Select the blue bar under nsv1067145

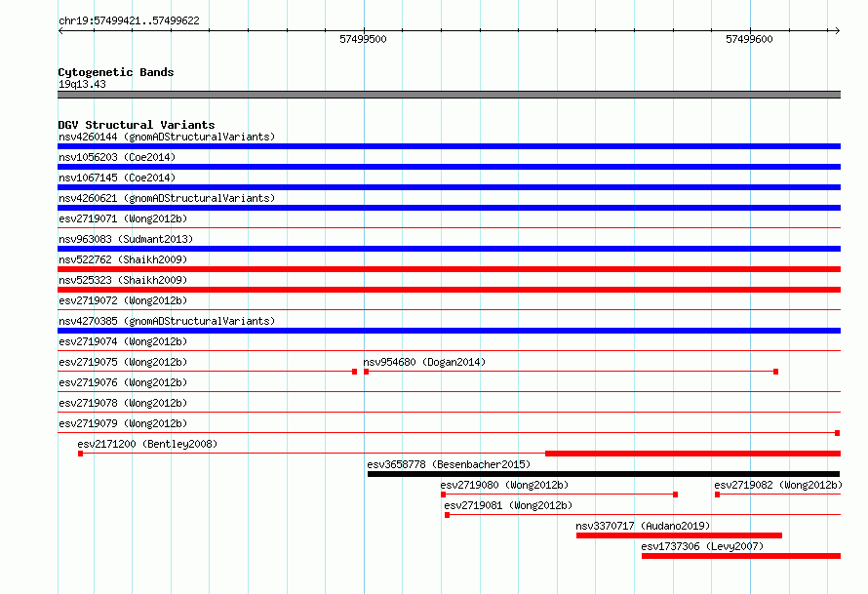(449, 187)
